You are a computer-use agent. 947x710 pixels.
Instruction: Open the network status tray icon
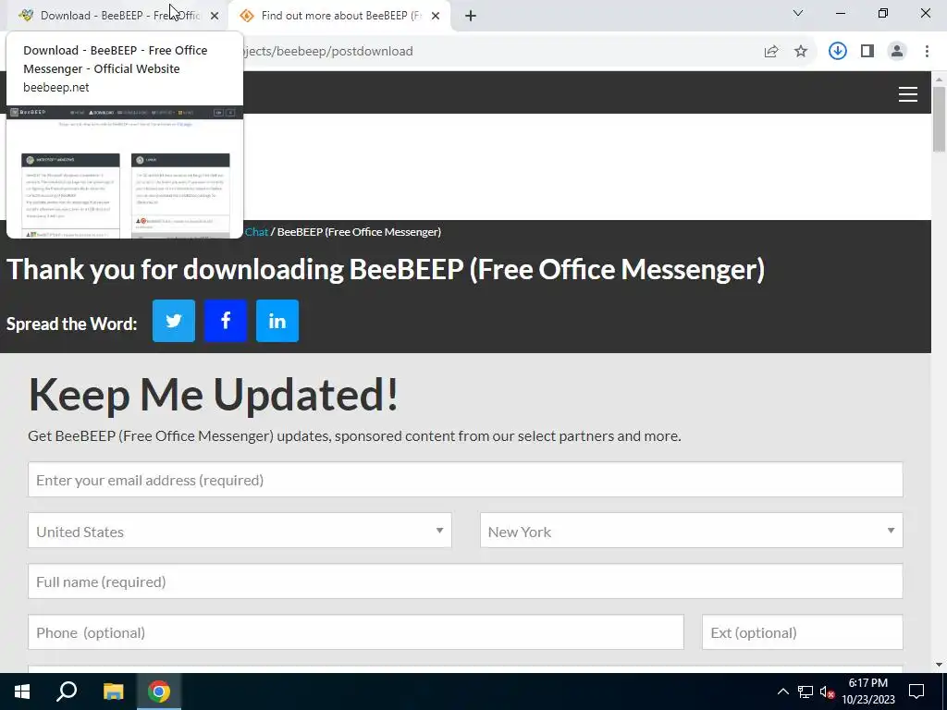[x=806, y=692]
